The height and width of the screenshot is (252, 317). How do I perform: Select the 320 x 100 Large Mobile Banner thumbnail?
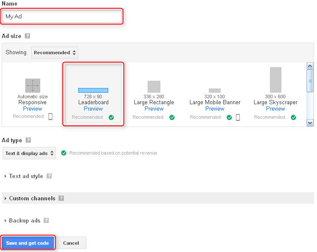[215, 91]
